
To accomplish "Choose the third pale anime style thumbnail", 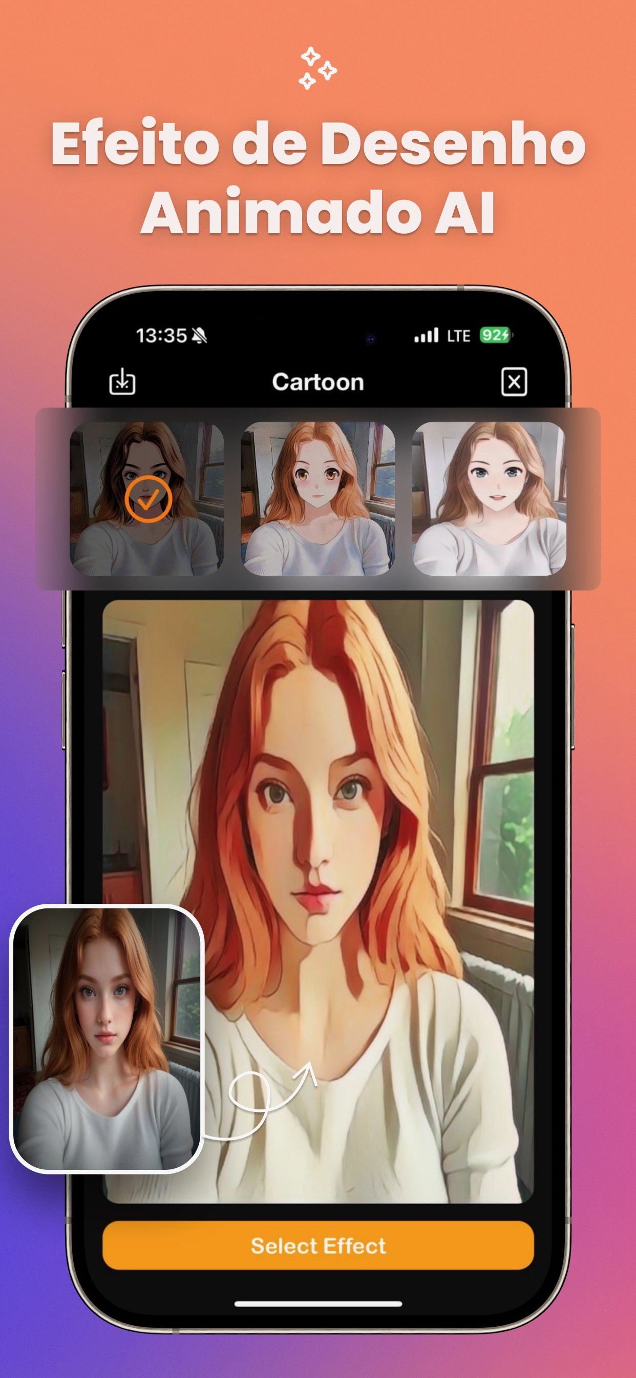I will (489, 499).
